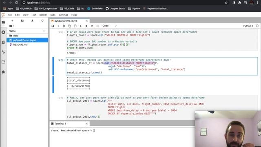Save the notebook with the disk icon
This screenshot has width=261, height=147.
tap(53, 26)
